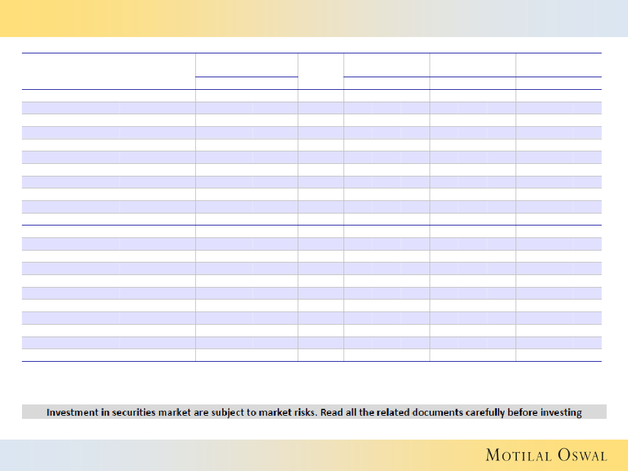Click the yellow gradient banner at the top

pyautogui.click(x=314, y=18)
